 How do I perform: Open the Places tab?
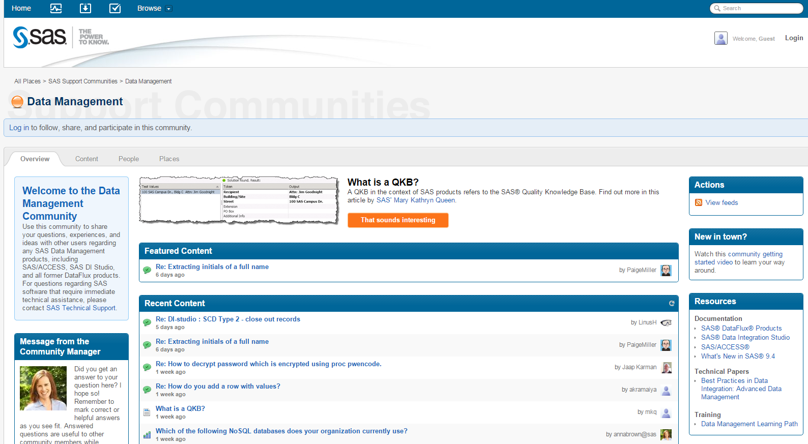[169, 159]
